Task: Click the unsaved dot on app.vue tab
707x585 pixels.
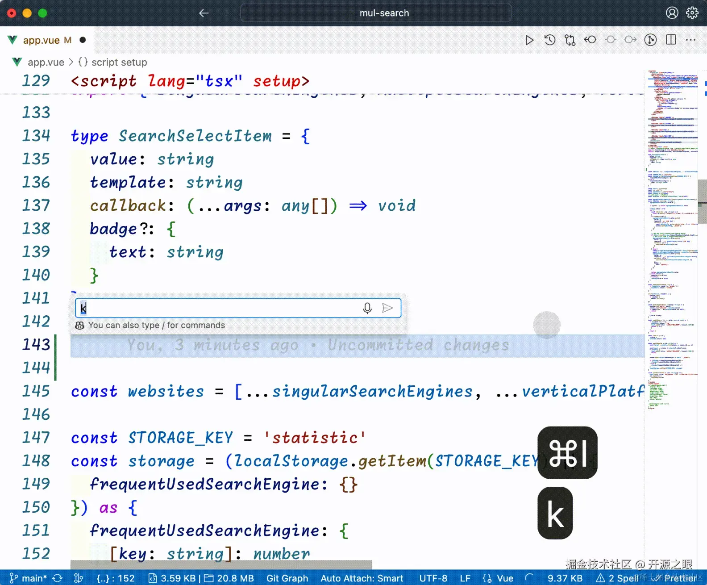Action: [83, 40]
